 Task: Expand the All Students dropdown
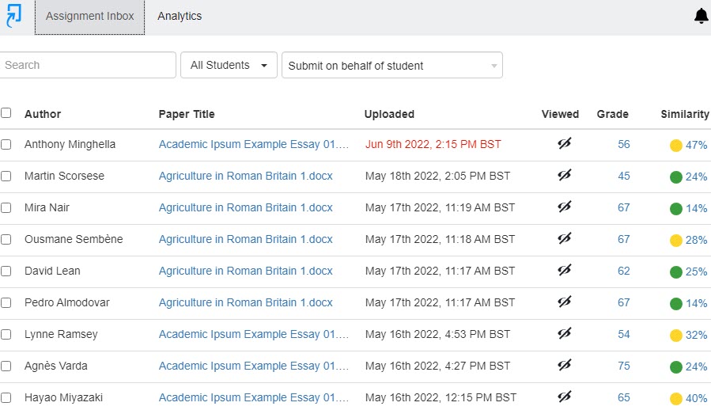[x=229, y=65]
